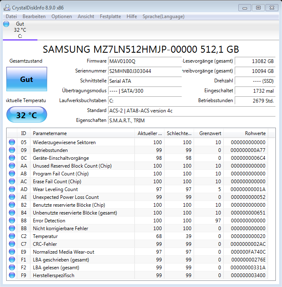Click the Grenzwert column header
This screenshot has height=287, width=282.
tap(209, 133)
